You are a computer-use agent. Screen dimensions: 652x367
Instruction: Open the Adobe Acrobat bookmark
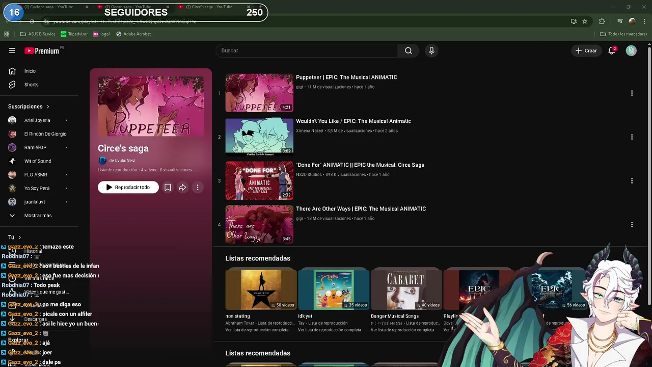(133, 34)
